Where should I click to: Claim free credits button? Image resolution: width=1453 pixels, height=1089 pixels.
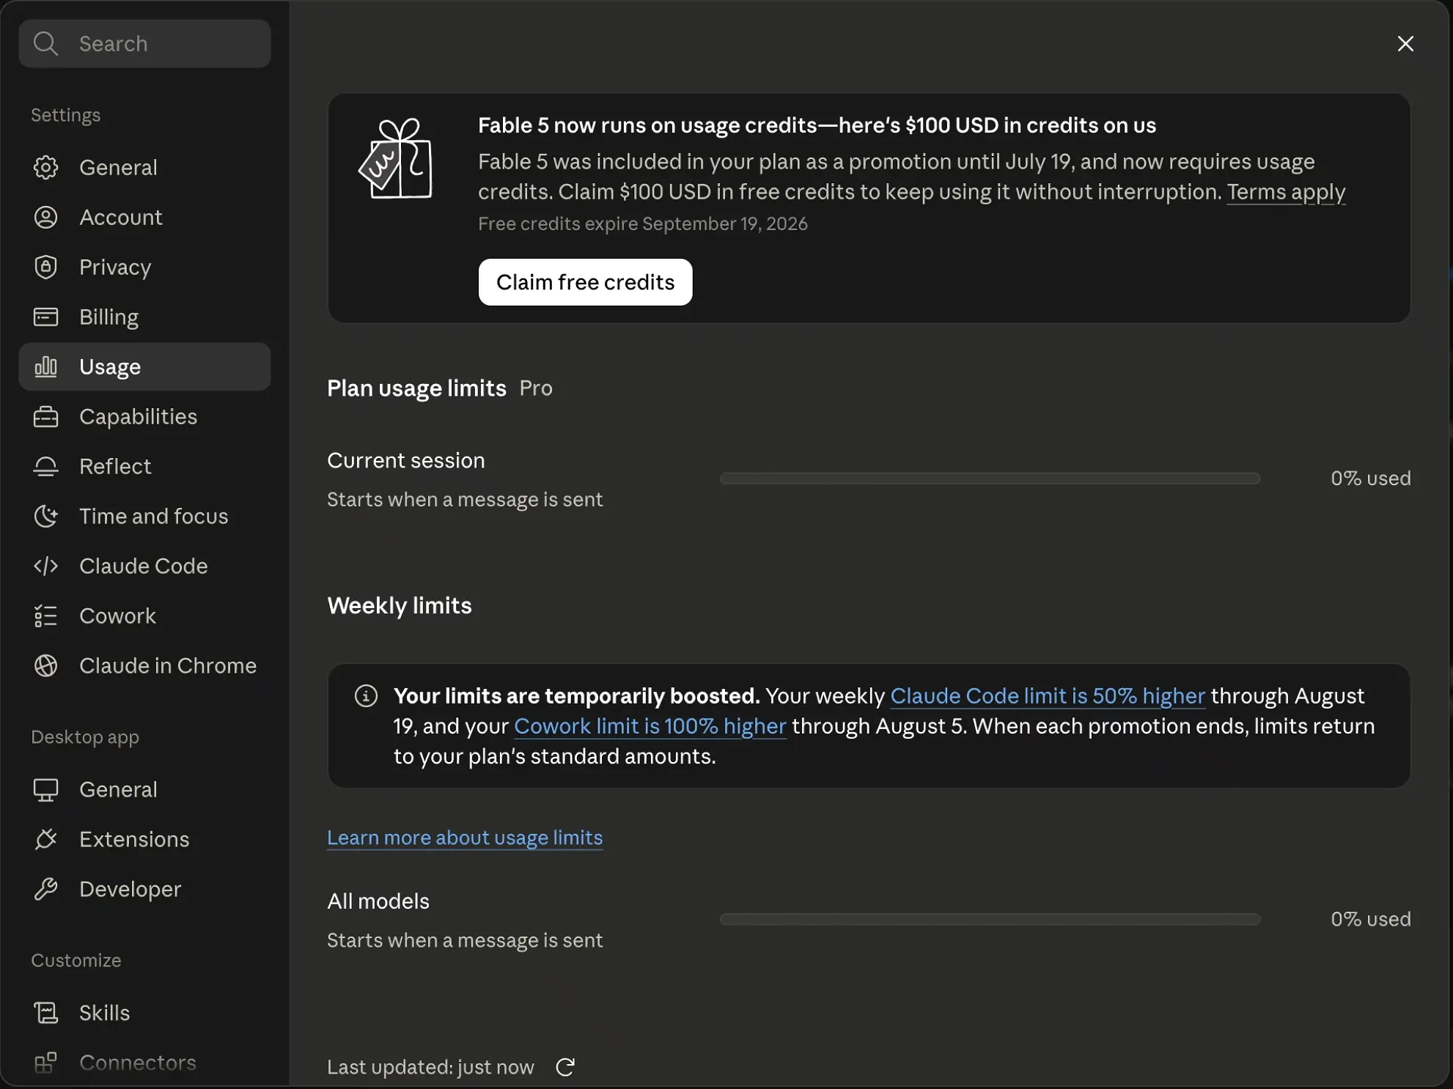pyautogui.click(x=585, y=282)
